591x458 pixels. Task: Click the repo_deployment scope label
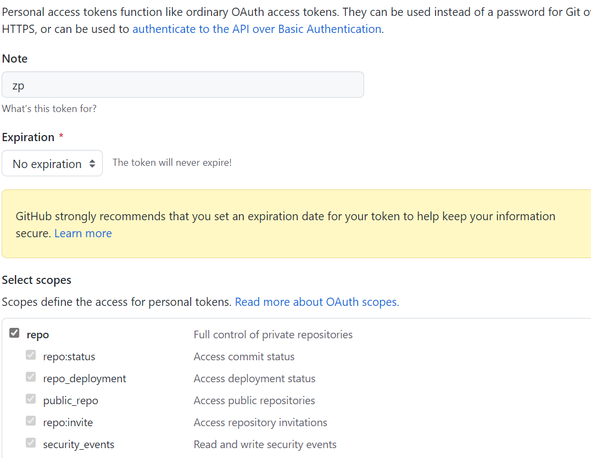point(85,379)
